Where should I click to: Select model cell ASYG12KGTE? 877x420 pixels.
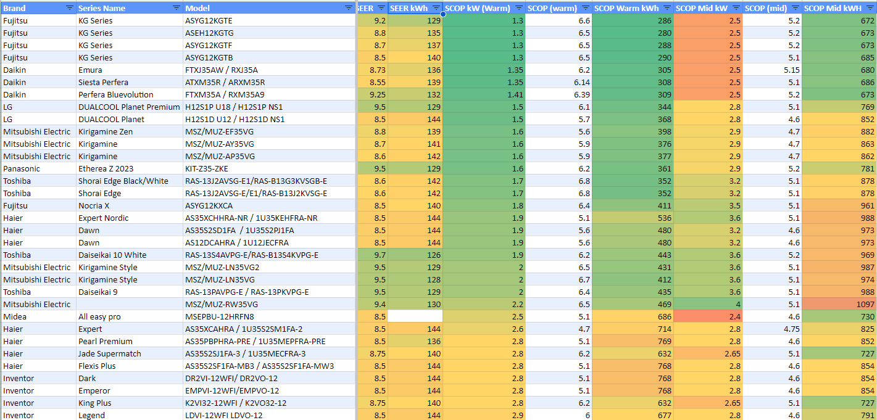click(269, 20)
